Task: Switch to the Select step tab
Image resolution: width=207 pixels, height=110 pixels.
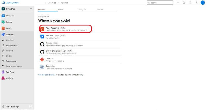Action: (x=60, y=10)
